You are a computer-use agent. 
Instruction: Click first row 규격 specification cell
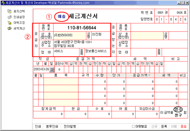tap(85, 81)
